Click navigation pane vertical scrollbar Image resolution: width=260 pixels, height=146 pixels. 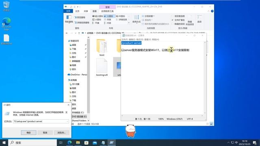click(89, 76)
